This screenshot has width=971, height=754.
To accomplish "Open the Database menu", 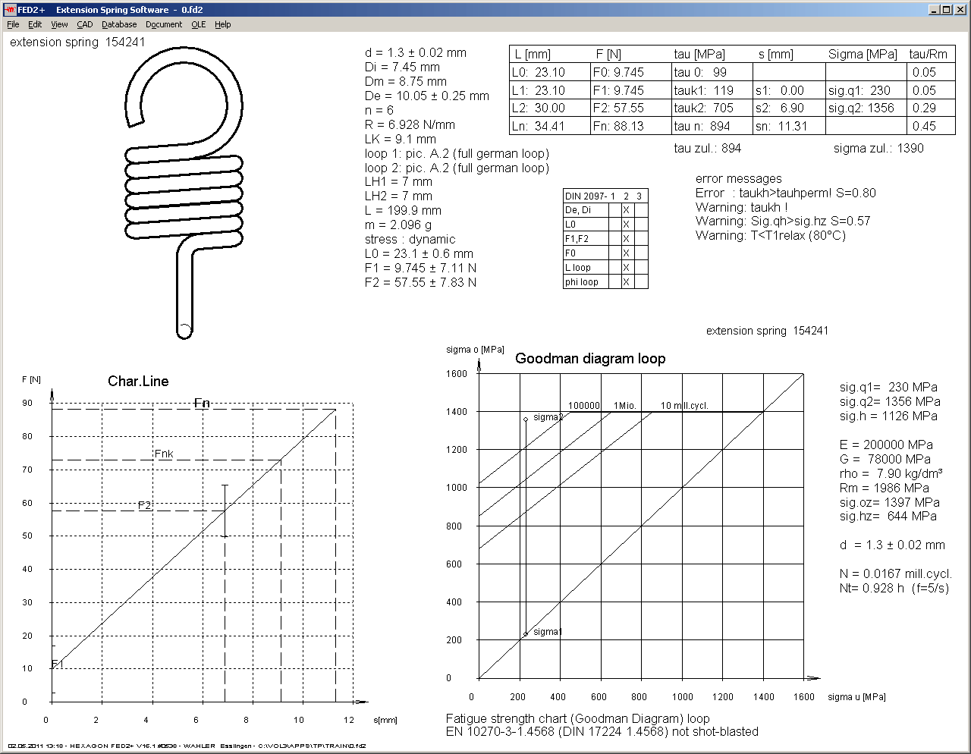I will pos(119,24).
